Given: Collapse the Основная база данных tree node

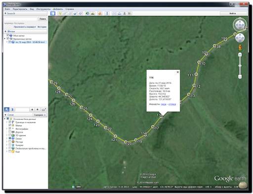Looking at the screenshot, I should (x=5, y=119).
